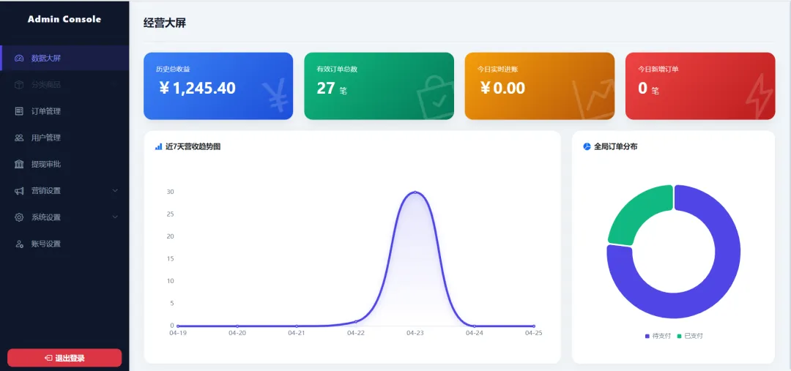791x371 pixels.
Task: Click the list icon beside 订单管理
Action: [x=19, y=111]
